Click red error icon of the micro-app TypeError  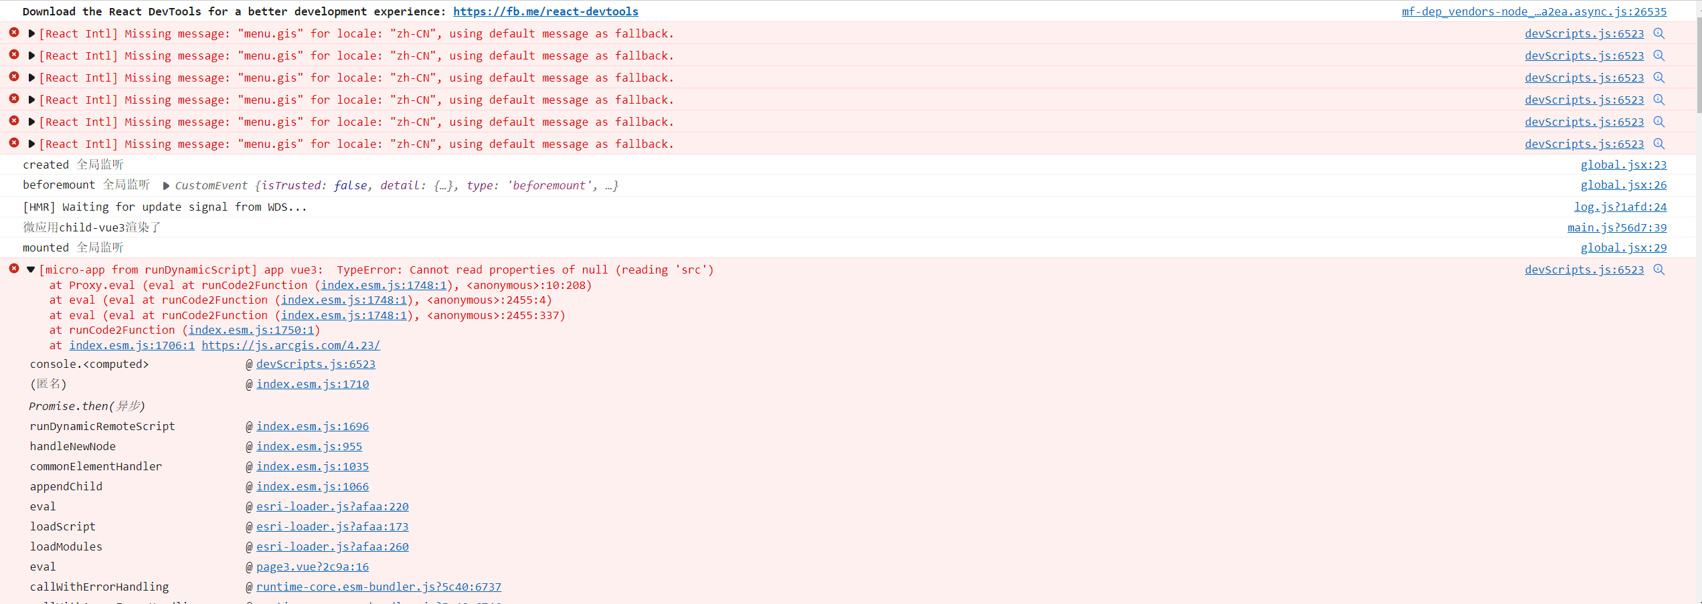14,268
